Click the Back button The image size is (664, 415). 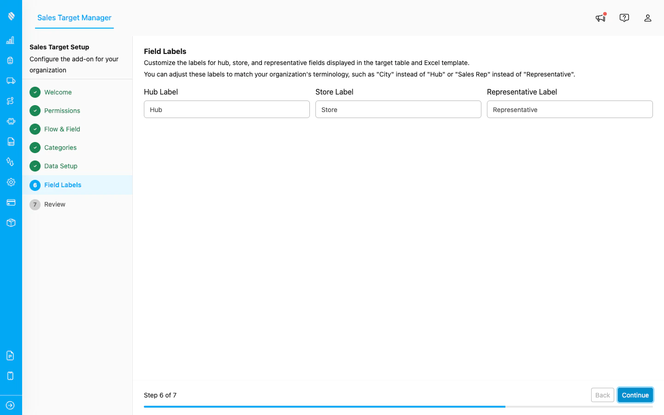[603, 395]
